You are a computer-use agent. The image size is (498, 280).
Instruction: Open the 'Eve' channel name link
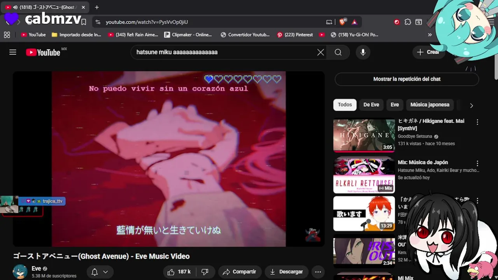[x=36, y=269]
